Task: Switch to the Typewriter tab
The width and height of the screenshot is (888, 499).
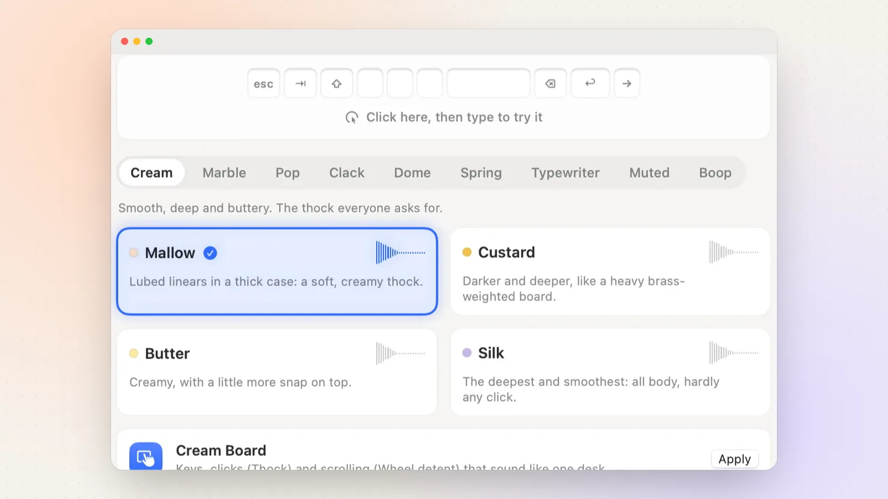Action: pyautogui.click(x=566, y=173)
